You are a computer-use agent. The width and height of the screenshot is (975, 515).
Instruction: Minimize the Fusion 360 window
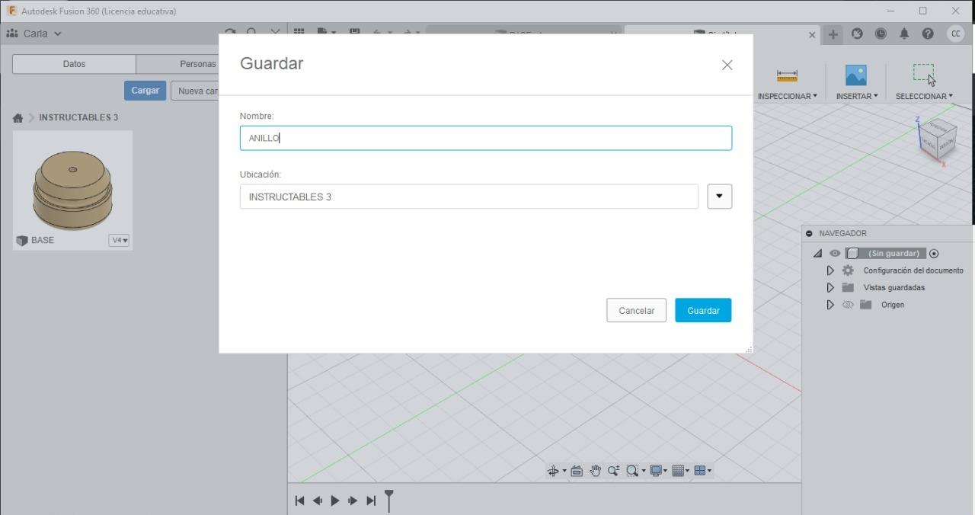pyautogui.click(x=891, y=11)
